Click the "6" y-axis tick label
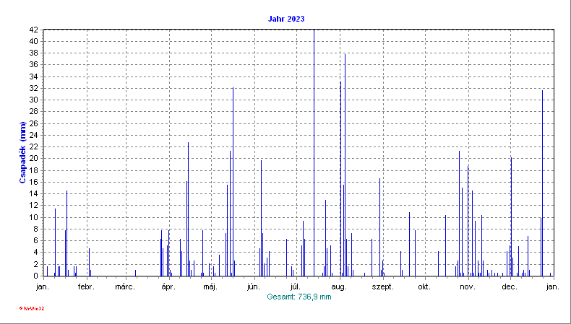571x324 pixels. point(35,241)
